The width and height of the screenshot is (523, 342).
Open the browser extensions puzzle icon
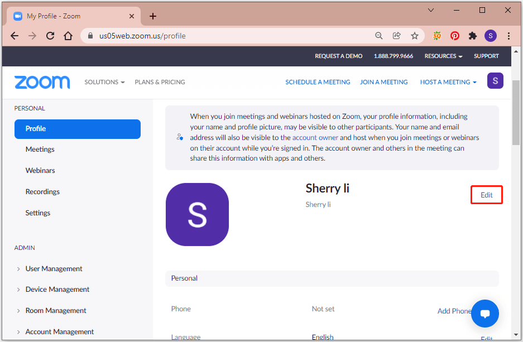473,35
